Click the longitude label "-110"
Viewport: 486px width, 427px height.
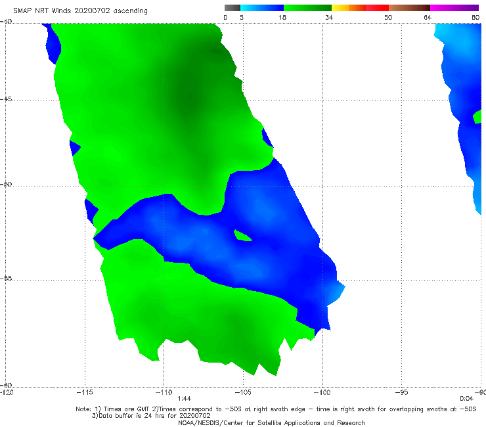coord(164,392)
